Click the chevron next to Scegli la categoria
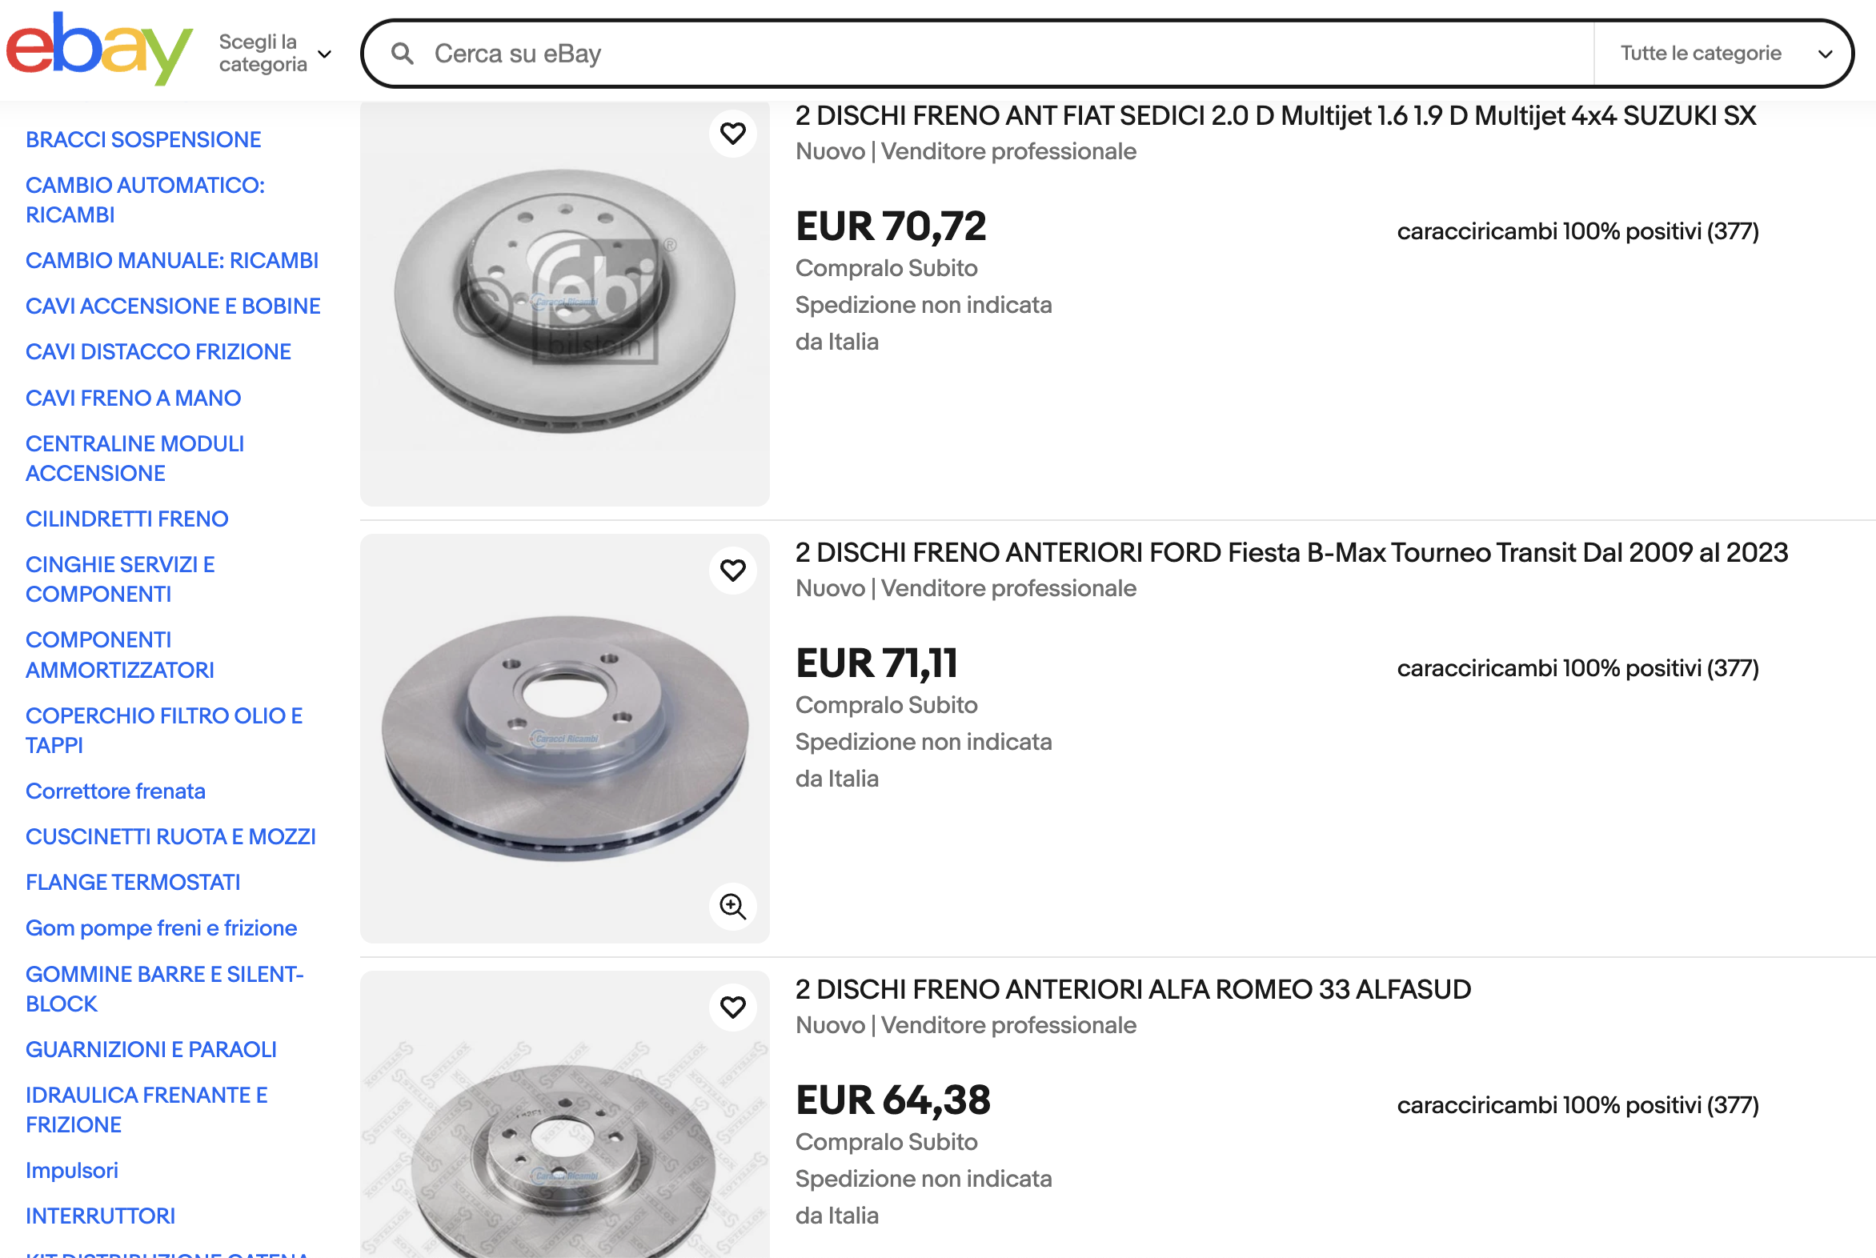 (325, 54)
